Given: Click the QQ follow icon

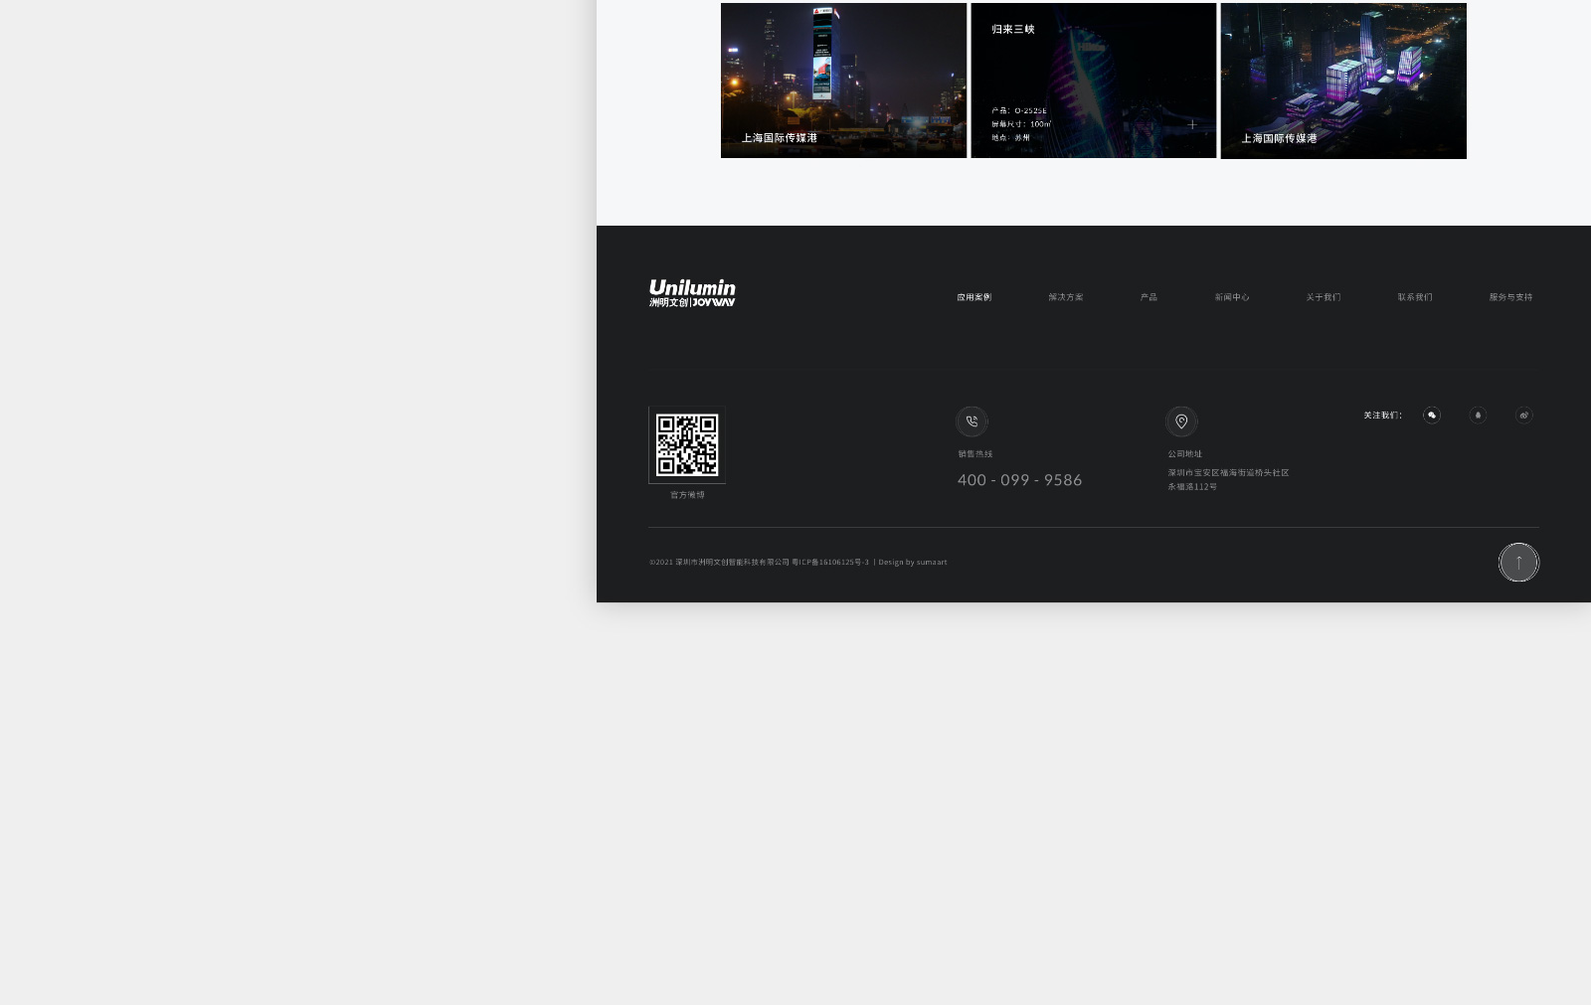Looking at the screenshot, I should point(1478,416).
